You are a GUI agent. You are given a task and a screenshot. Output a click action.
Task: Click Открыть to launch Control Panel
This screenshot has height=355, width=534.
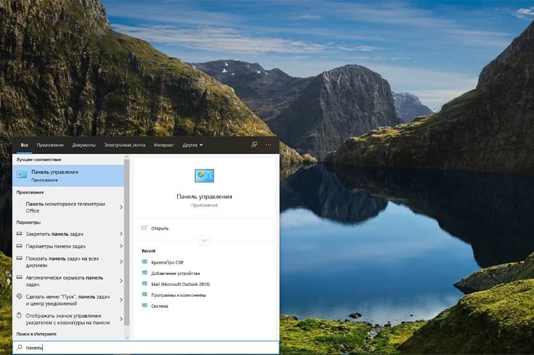tap(160, 228)
